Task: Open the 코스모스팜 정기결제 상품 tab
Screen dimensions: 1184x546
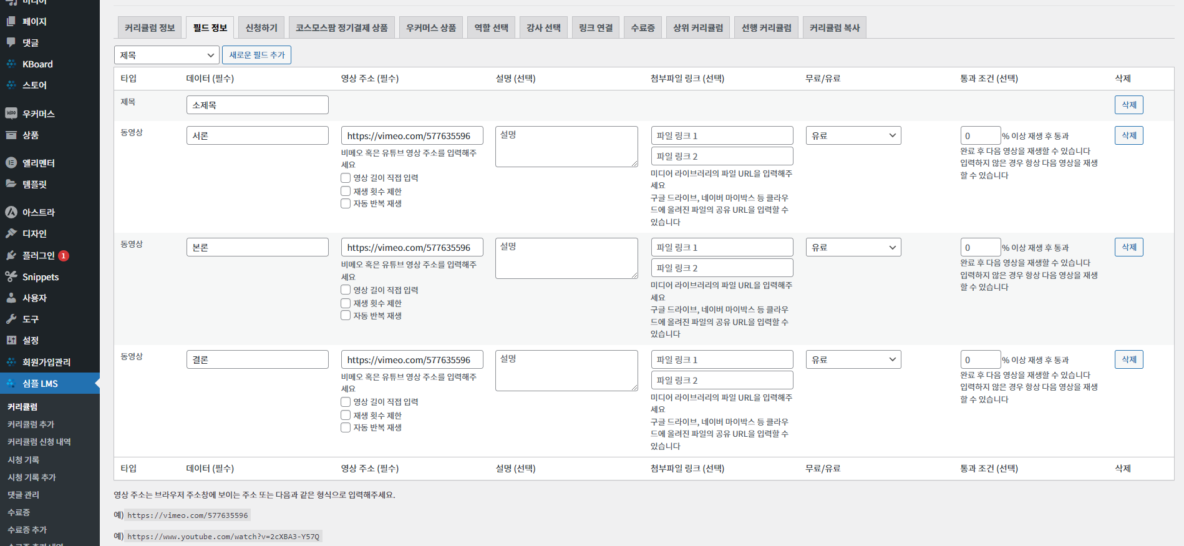Action: 341,27
